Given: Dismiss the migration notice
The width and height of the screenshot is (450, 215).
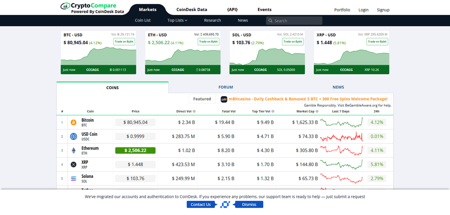Looking at the screenshot, I should (x=249, y=204).
